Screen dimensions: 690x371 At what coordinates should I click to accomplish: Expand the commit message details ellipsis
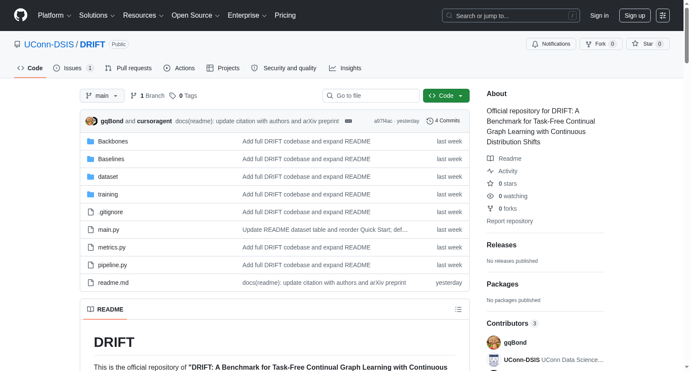click(x=348, y=121)
